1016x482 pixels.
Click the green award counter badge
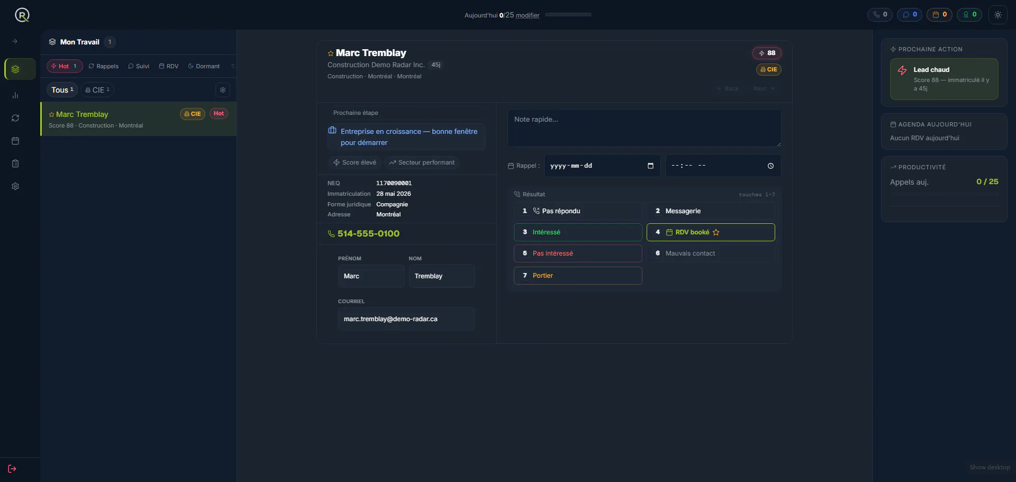tap(969, 15)
